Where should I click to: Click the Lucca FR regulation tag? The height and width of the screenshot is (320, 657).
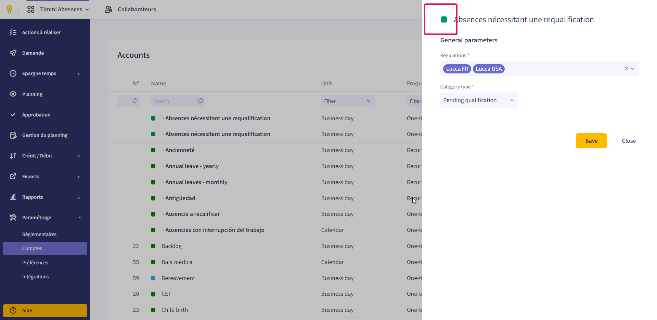[457, 69]
